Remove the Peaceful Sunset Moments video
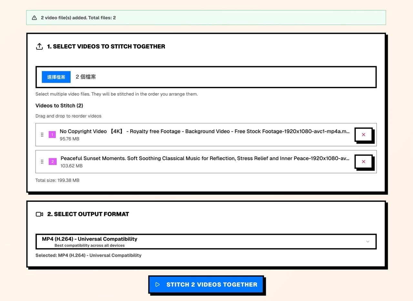 click(x=363, y=161)
